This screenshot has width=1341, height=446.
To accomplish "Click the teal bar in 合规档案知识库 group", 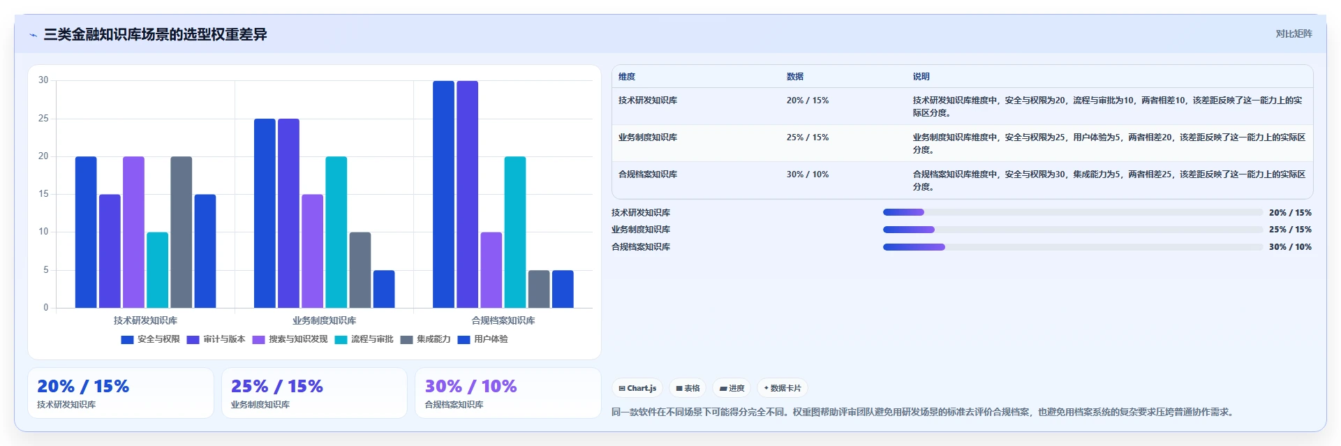I will tap(515, 232).
